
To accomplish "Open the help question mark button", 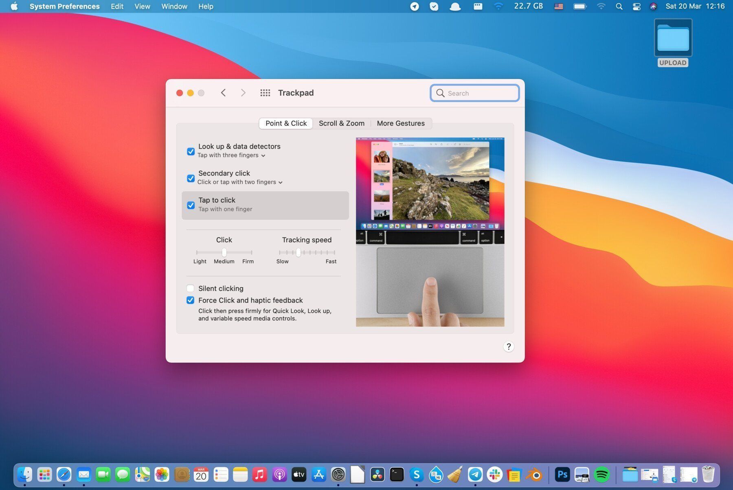I will tap(508, 346).
